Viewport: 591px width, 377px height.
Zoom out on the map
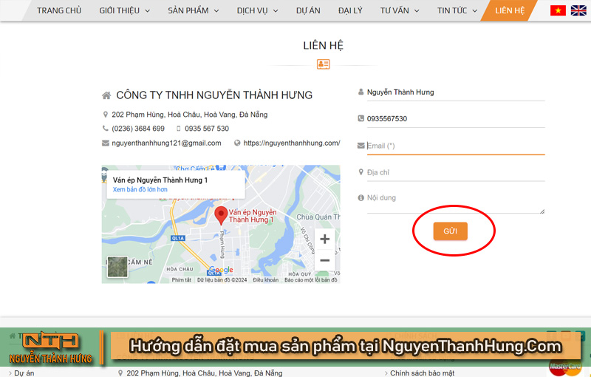pyautogui.click(x=324, y=260)
